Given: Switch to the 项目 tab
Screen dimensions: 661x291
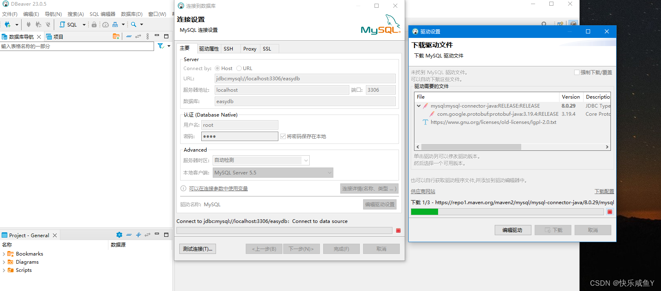Looking at the screenshot, I should [55, 37].
